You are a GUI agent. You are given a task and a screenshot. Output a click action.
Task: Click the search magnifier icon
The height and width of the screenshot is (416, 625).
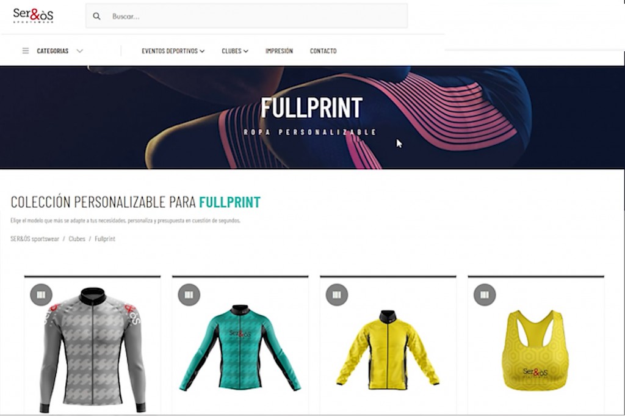pyautogui.click(x=96, y=16)
